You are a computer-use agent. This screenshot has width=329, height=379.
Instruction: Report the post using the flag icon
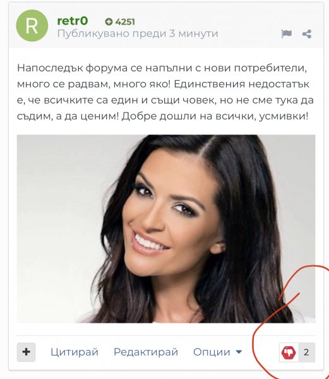tap(287, 34)
